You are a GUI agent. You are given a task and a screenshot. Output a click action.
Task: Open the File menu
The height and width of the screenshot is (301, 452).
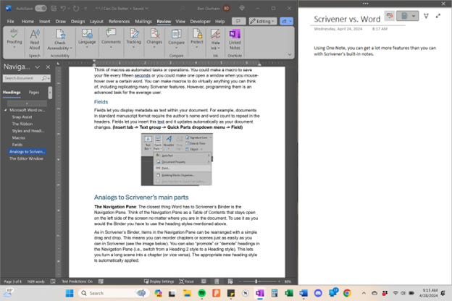(11, 21)
